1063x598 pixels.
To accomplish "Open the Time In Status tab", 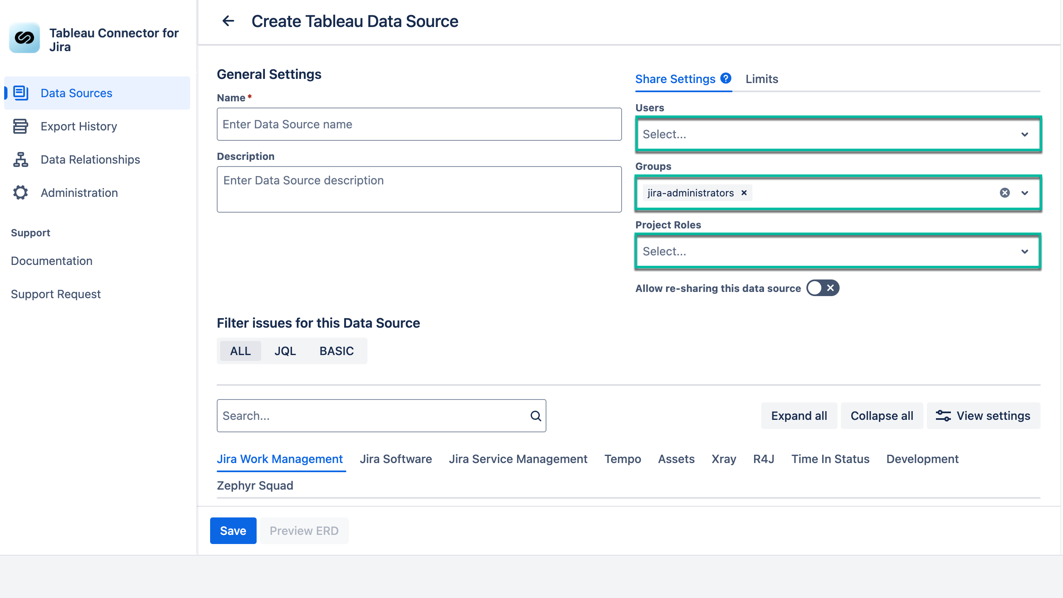I will [830, 459].
